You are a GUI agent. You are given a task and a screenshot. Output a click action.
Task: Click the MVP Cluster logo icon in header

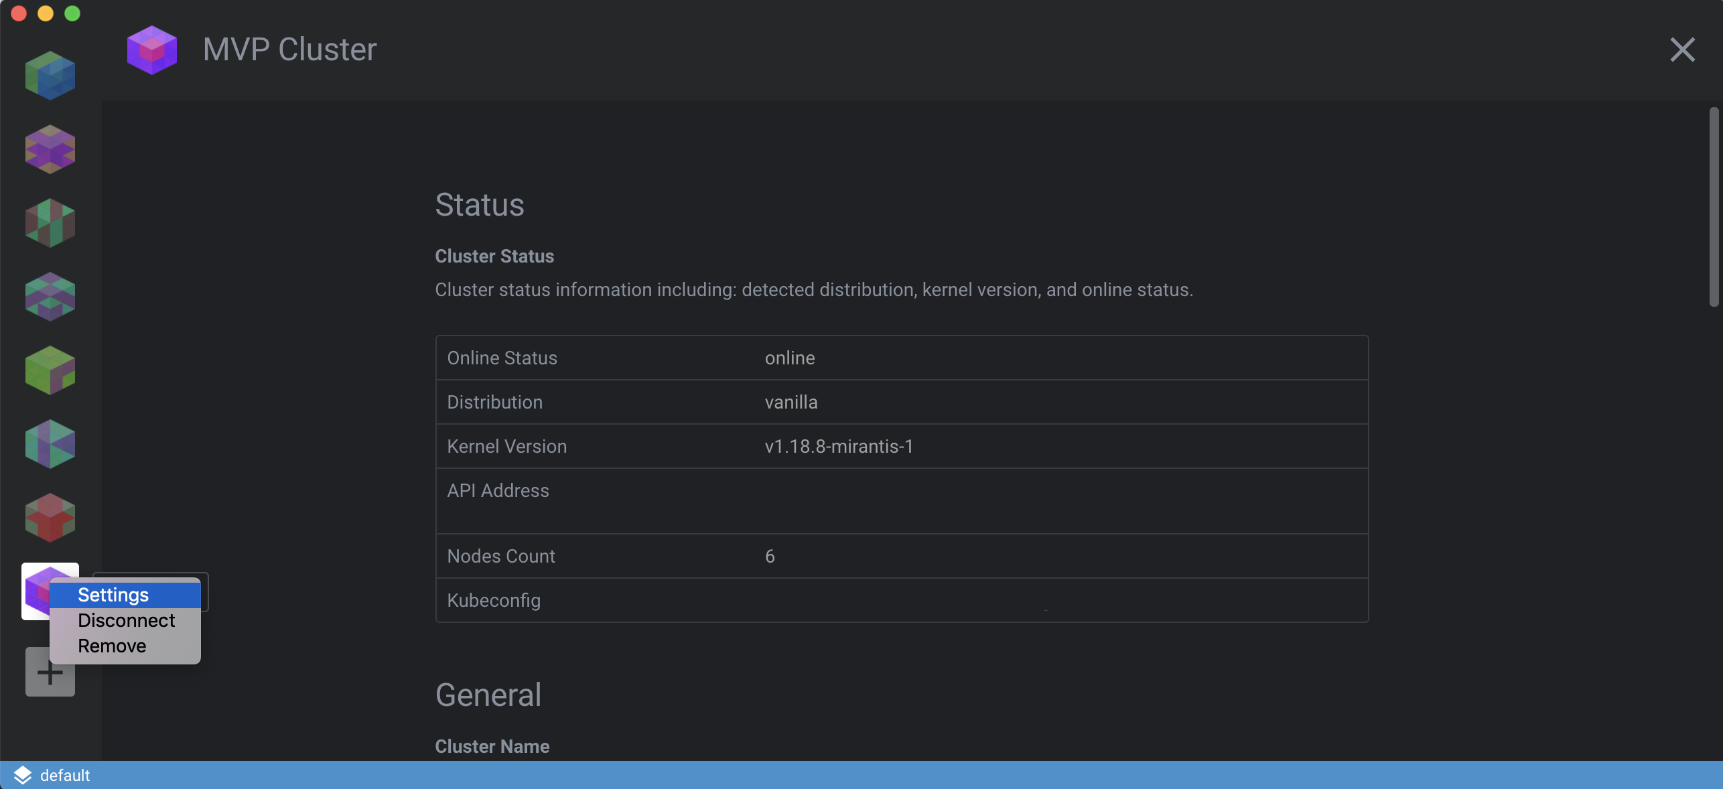(x=152, y=49)
